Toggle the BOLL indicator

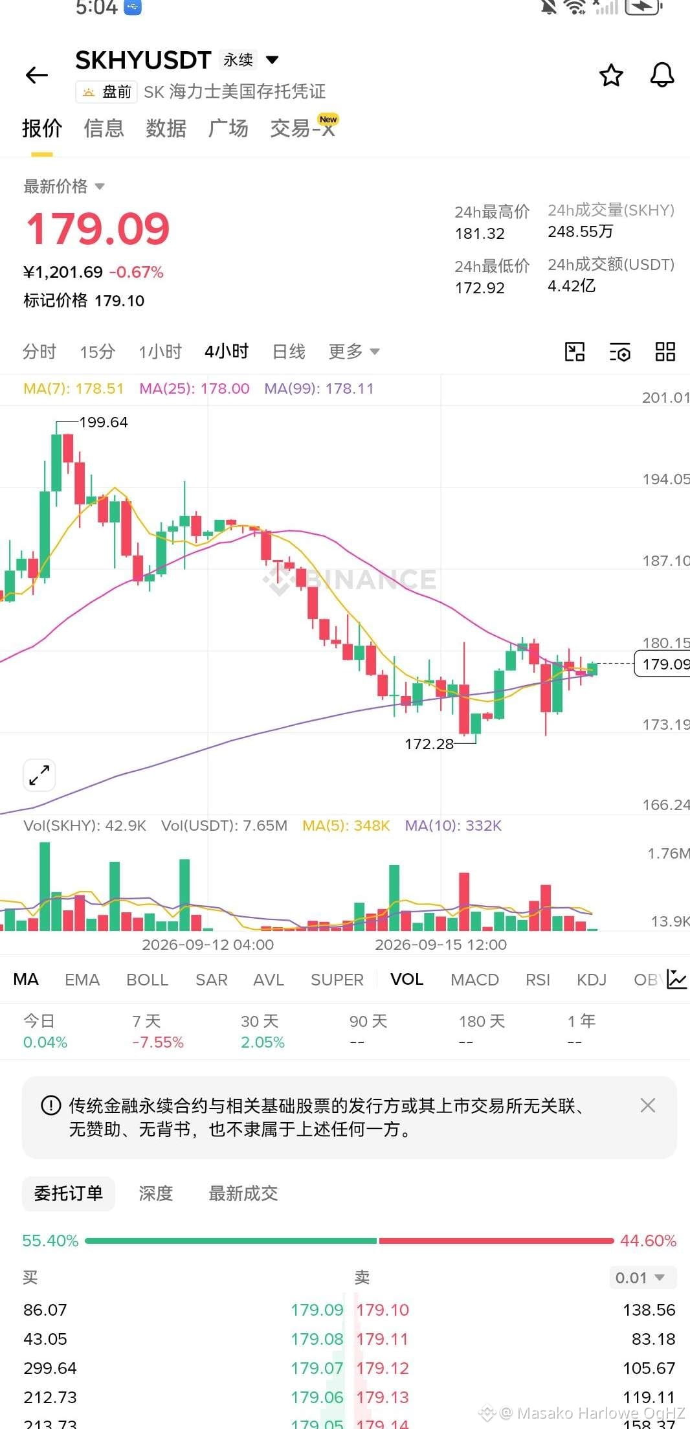(147, 980)
